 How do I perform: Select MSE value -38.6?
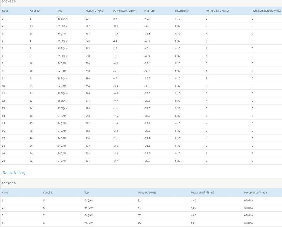[147, 101]
